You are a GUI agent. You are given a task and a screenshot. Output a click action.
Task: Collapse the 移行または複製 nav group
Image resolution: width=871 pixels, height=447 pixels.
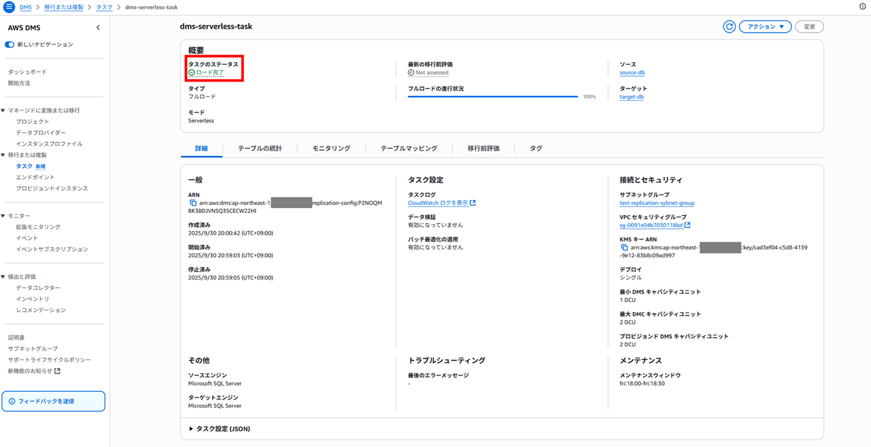pos(3,155)
